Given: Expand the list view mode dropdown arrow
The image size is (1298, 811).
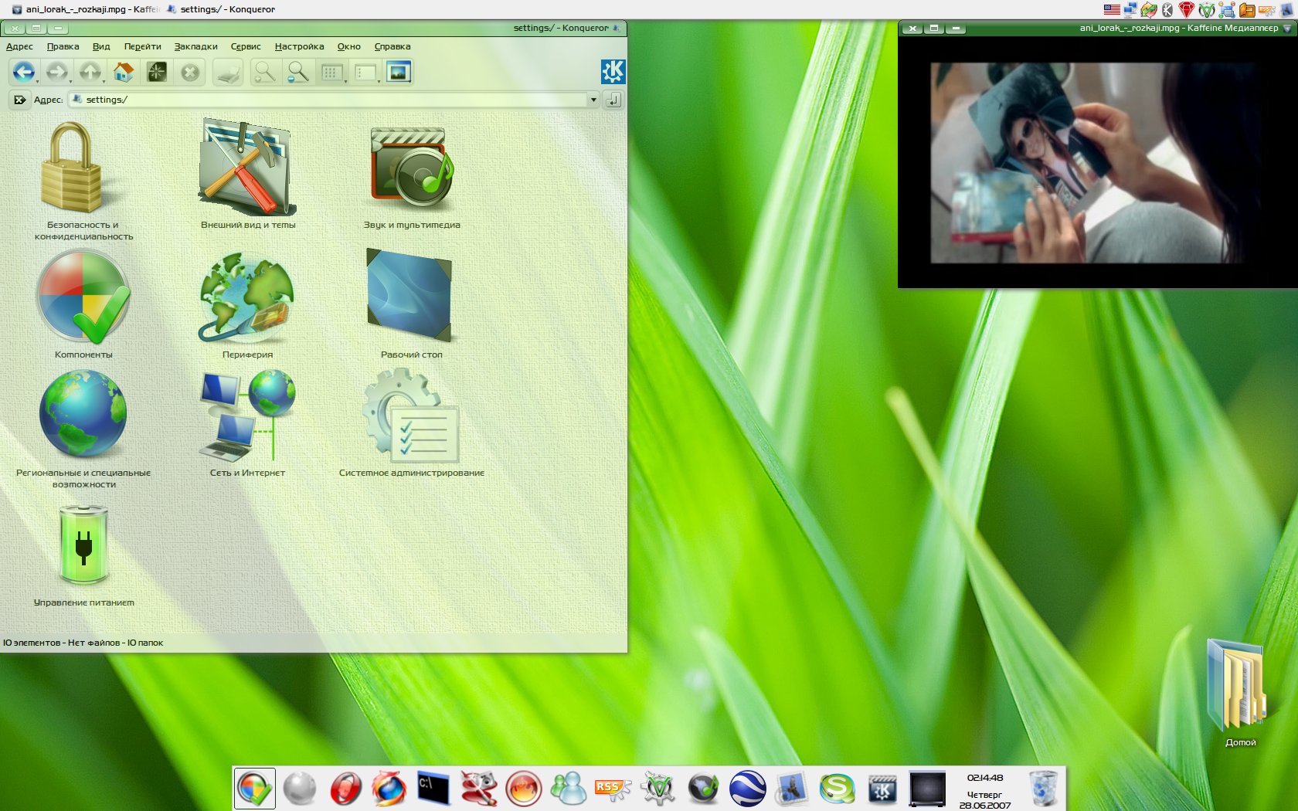Looking at the screenshot, I should (x=379, y=80).
